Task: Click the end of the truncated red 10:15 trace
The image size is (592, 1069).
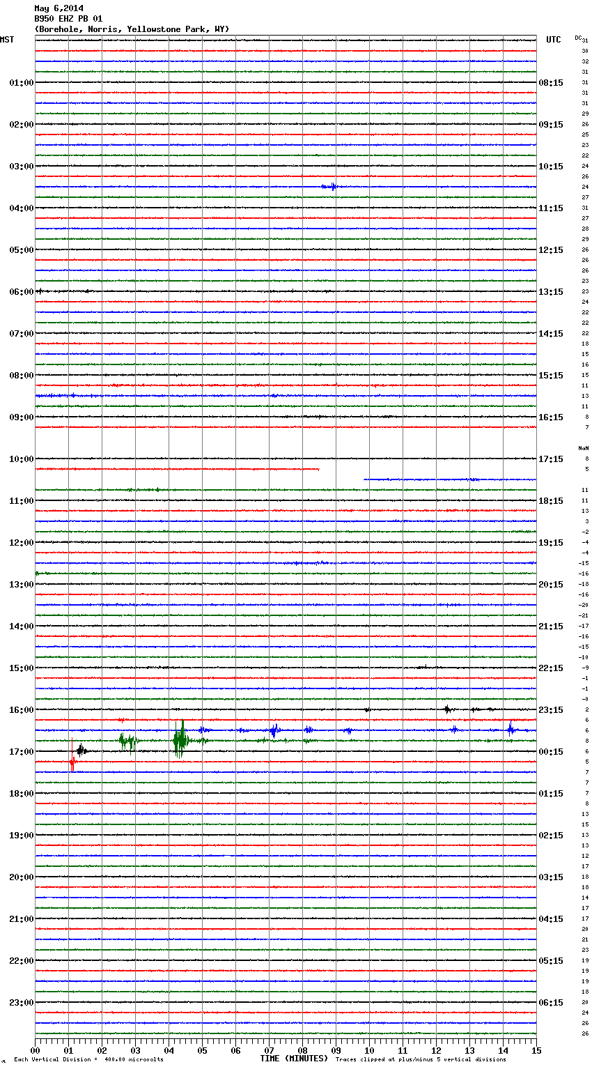Action: [318, 469]
